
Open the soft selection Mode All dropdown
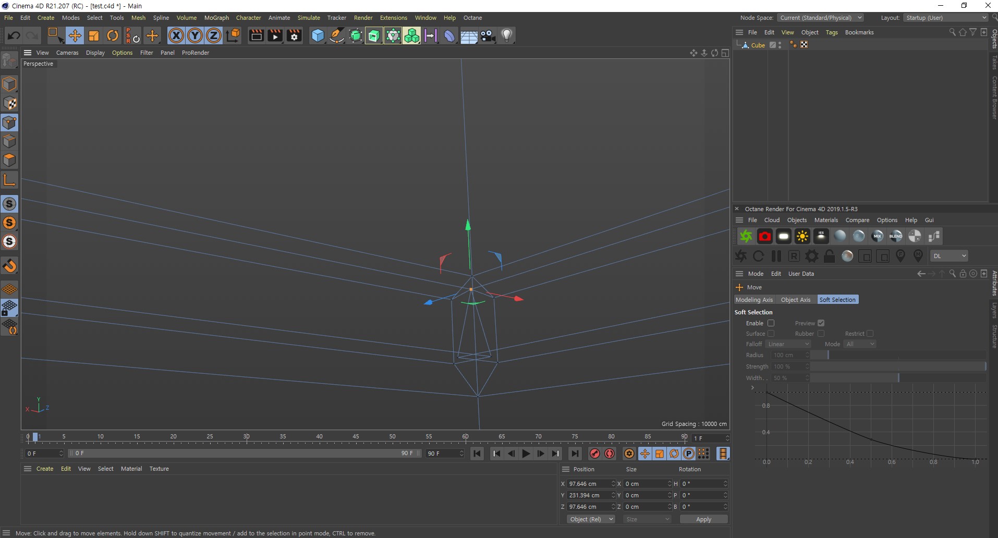[x=860, y=344]
